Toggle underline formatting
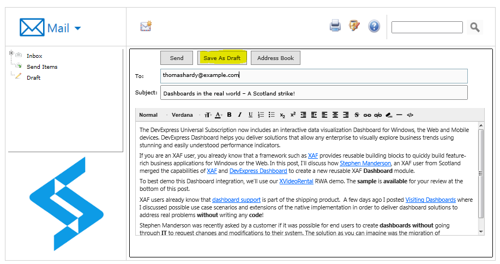Viewport: 500px width, 264px height. coord(250,115)
